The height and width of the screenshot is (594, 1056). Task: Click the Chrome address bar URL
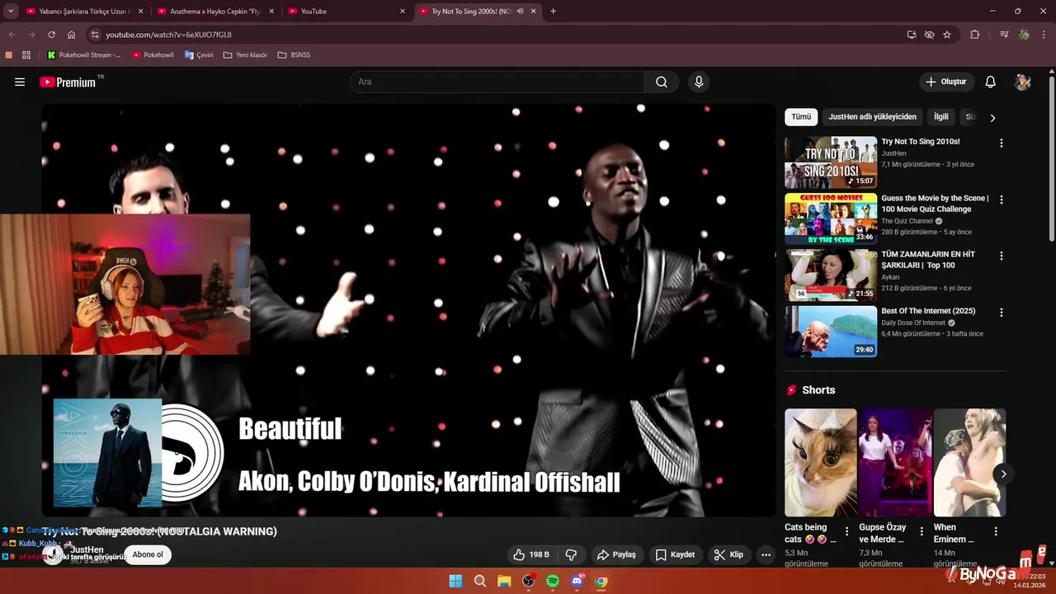click(168, 35)
